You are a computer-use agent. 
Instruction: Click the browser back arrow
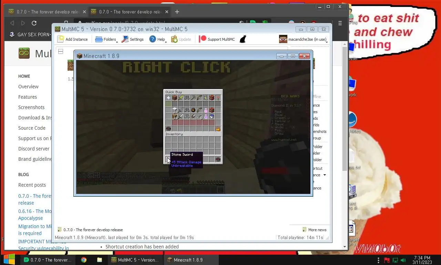(12, 23)
